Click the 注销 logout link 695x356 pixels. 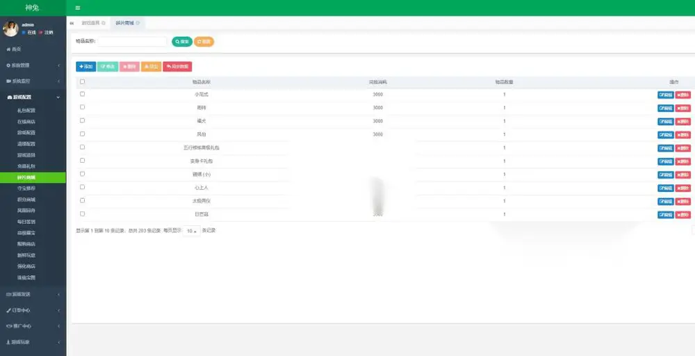point(49,33)
